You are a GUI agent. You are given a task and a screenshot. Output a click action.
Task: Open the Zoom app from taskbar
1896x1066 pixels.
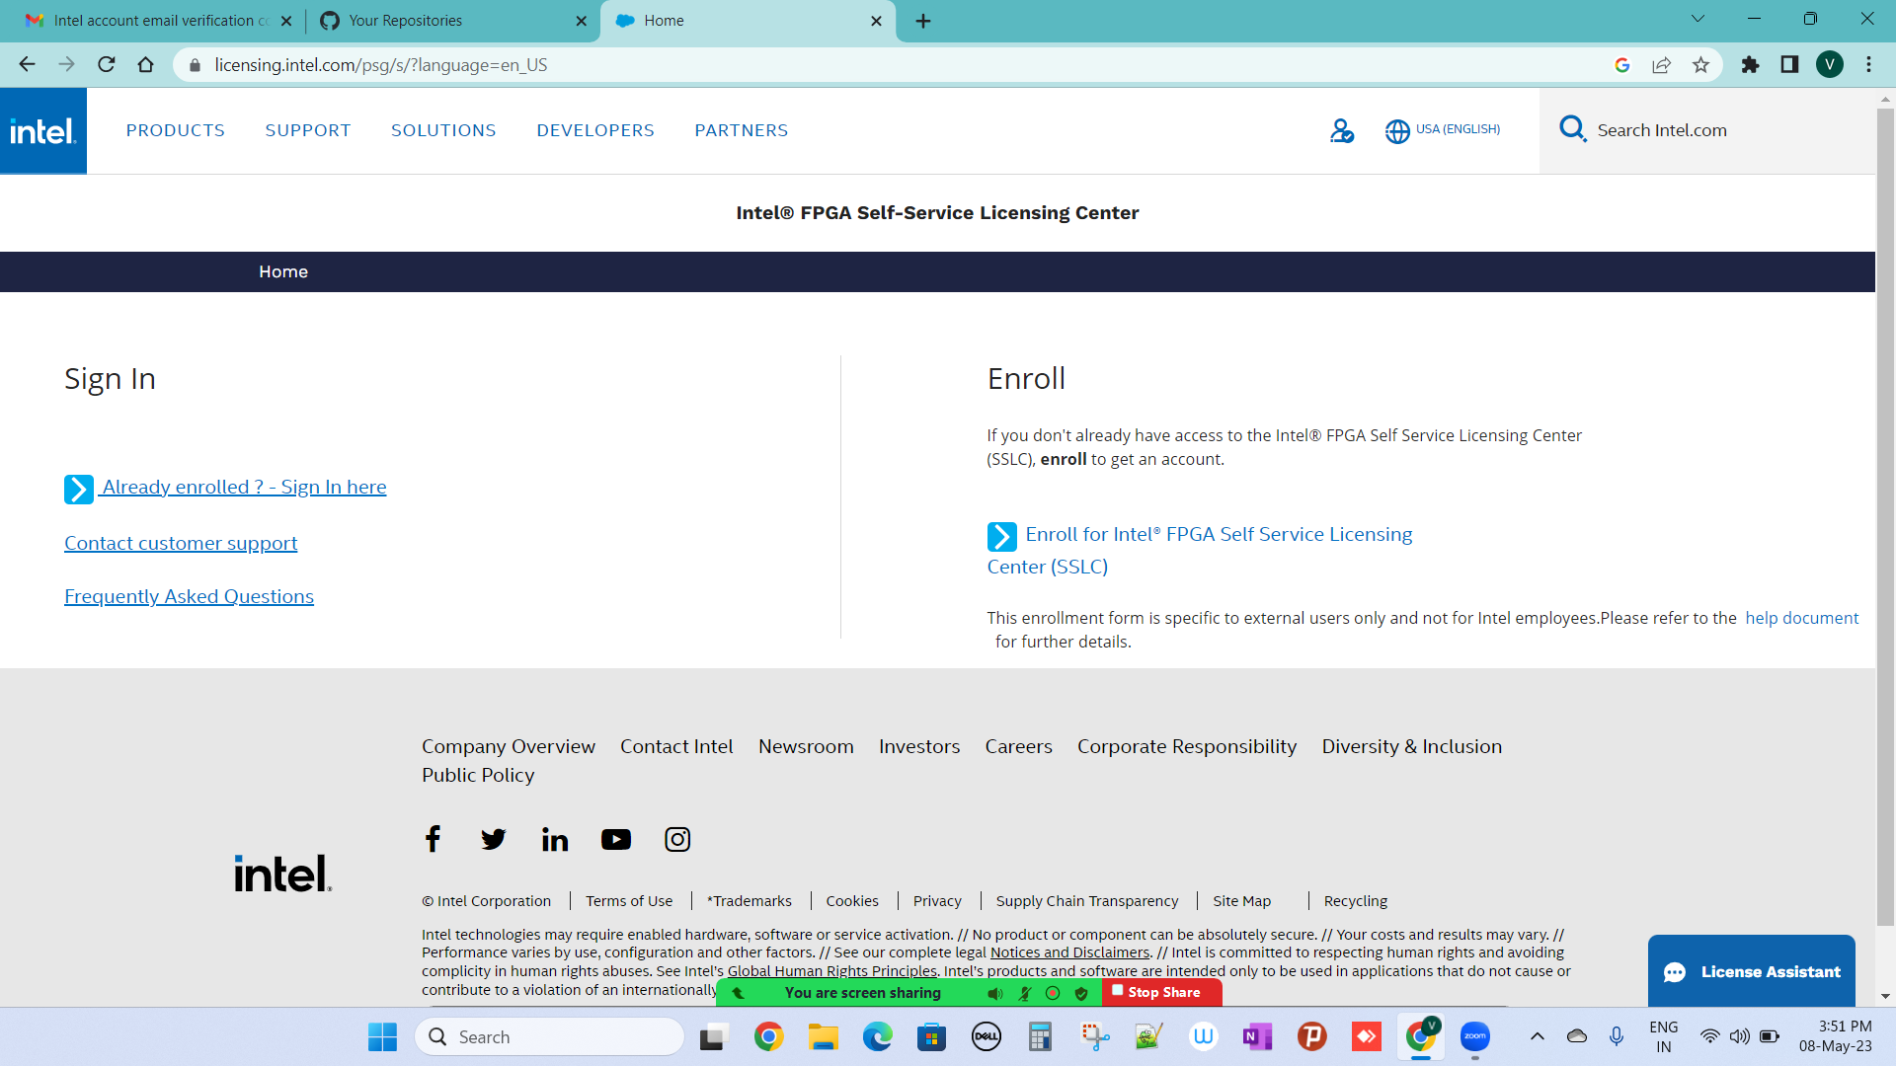pyautogui.click(x=1474, y=1036)
